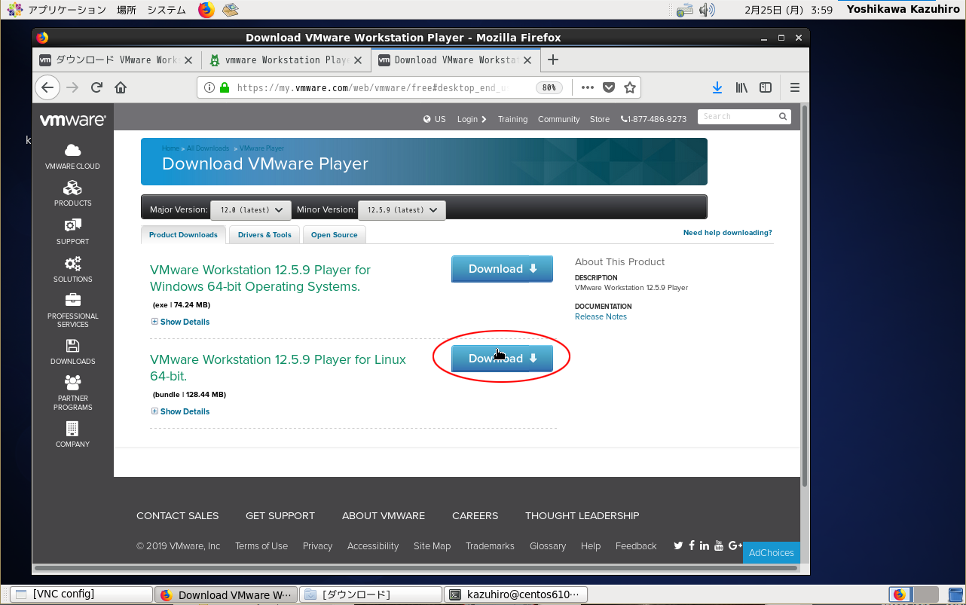Switch to Open Source tab
This screenshot has width=966, height=605.
[x=334, y=235]
